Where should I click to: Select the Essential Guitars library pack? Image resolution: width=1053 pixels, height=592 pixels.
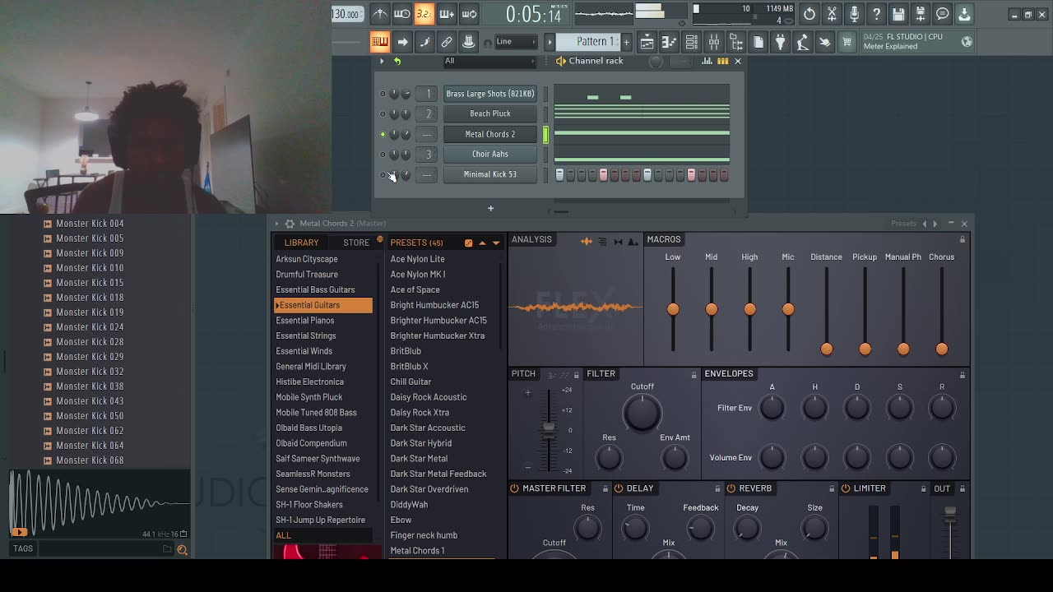pos(323,305)
